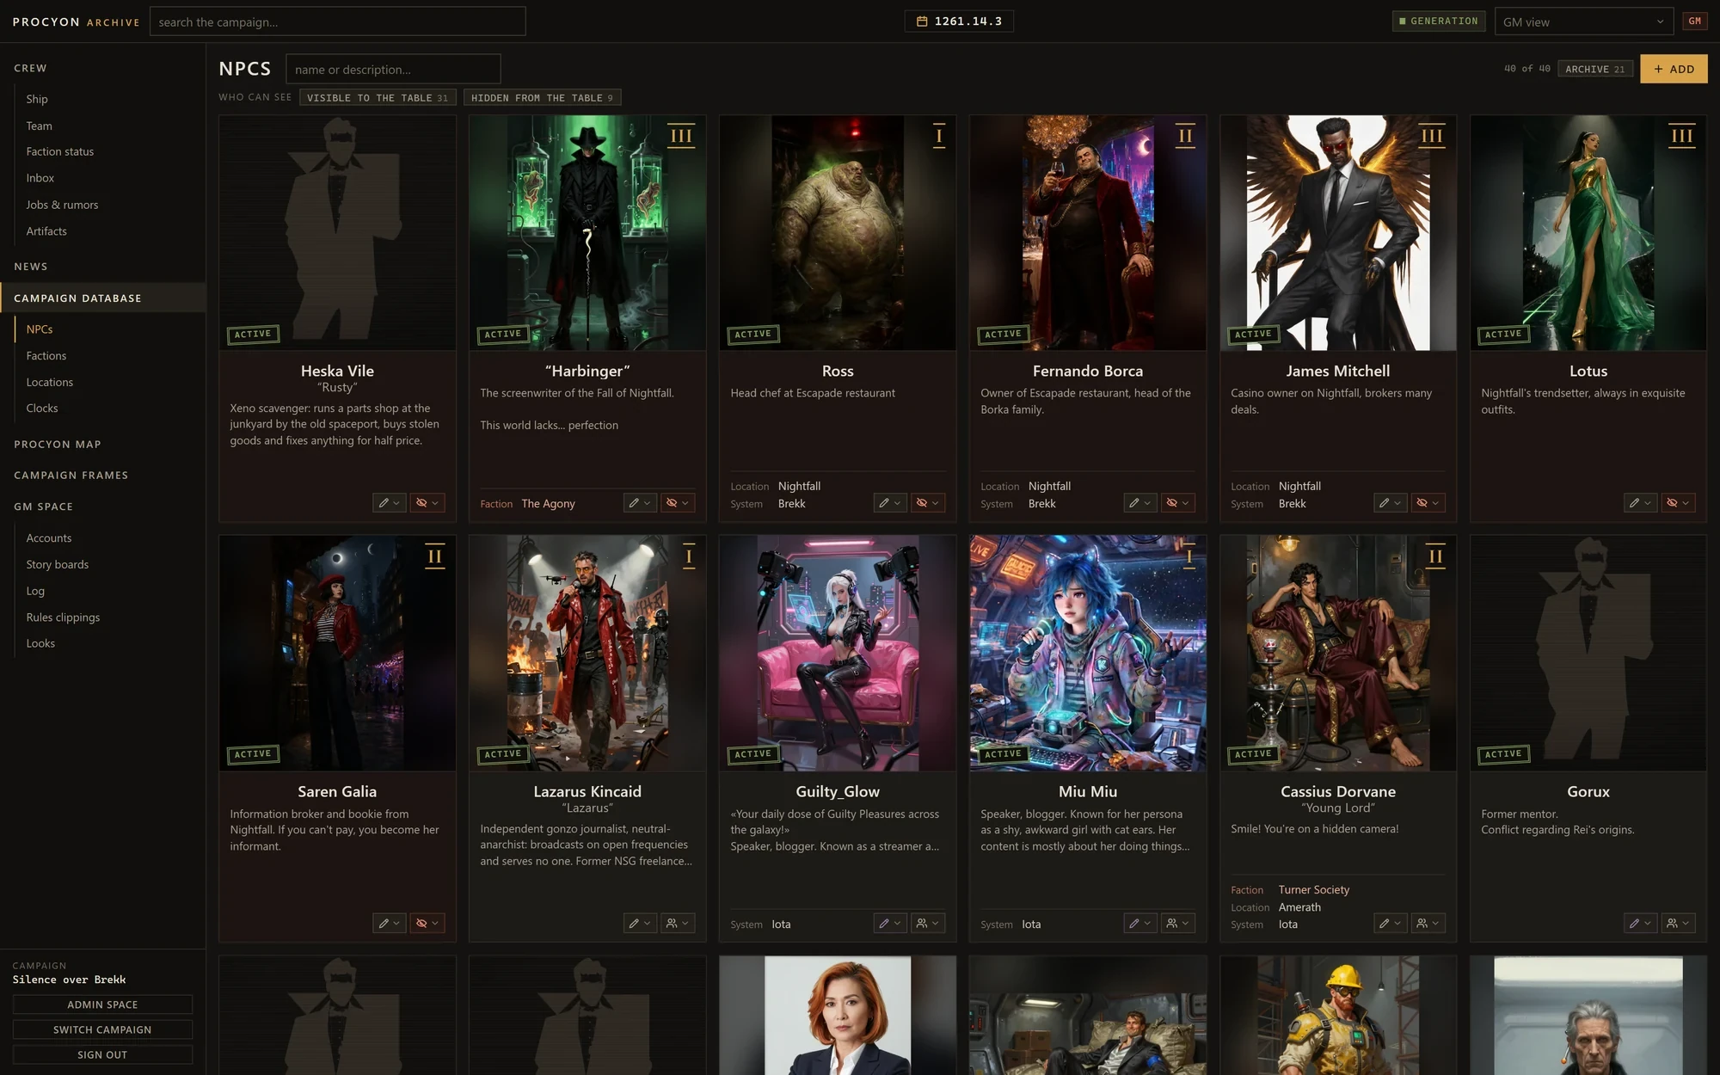Click the people visibility icon on Guilty_Glow card
Screen dimensions: 1720x1075
pos(927,924)
